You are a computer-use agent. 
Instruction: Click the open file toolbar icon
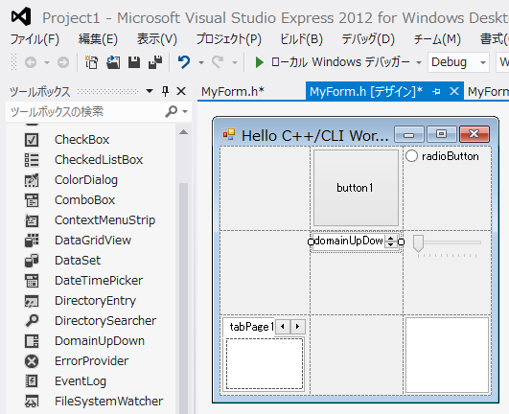113,62
